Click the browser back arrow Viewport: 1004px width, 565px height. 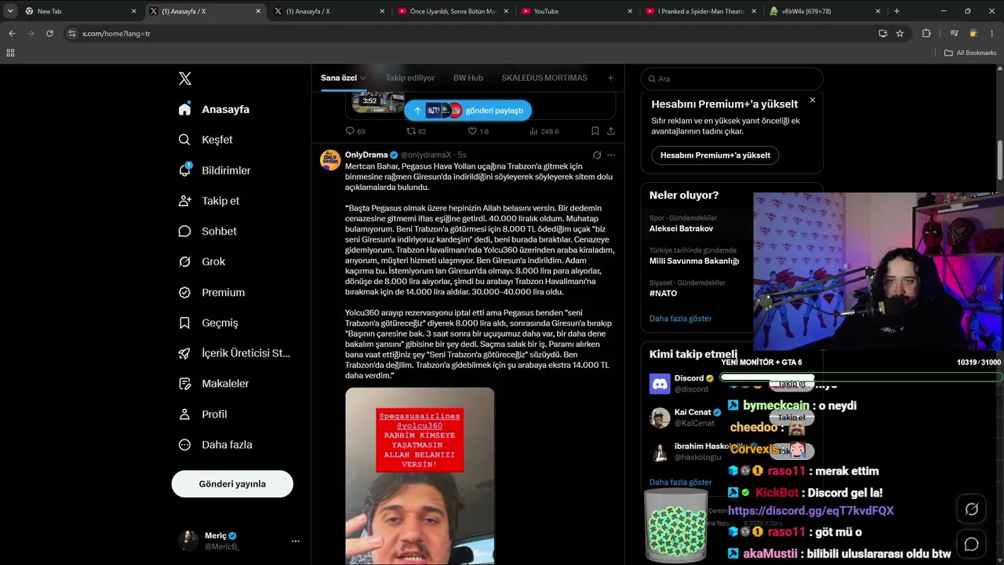[12, 34]
